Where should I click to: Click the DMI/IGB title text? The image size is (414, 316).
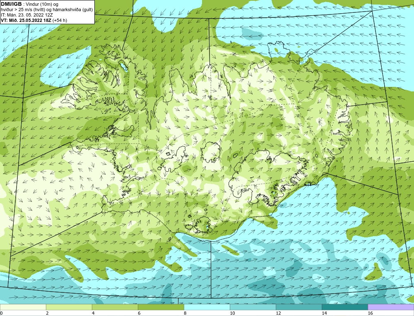click(x=11, y=4)
